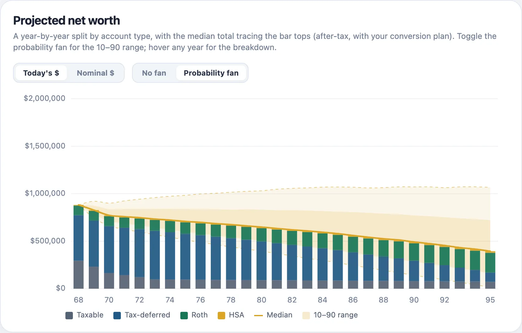Click the age 80 bar in the chart
Image resolution: width=522 pixels, height=333 pixels.
click(x=261, y=258)
